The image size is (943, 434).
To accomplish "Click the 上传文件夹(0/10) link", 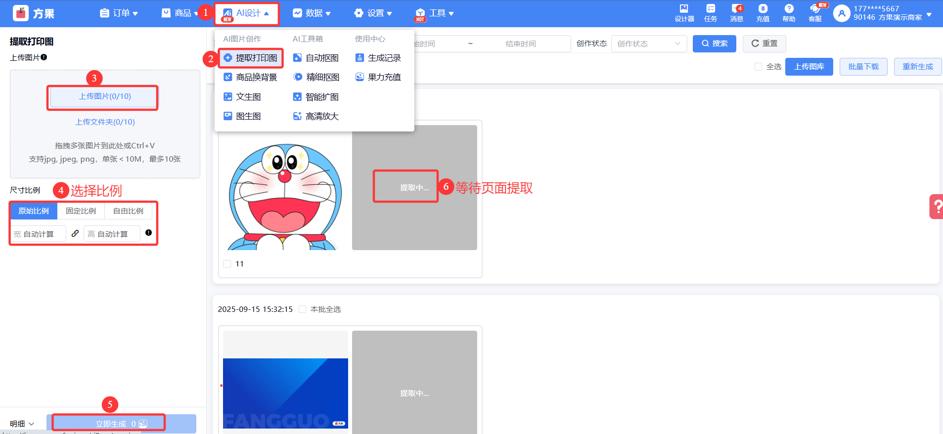I will (x=105, y=122).
